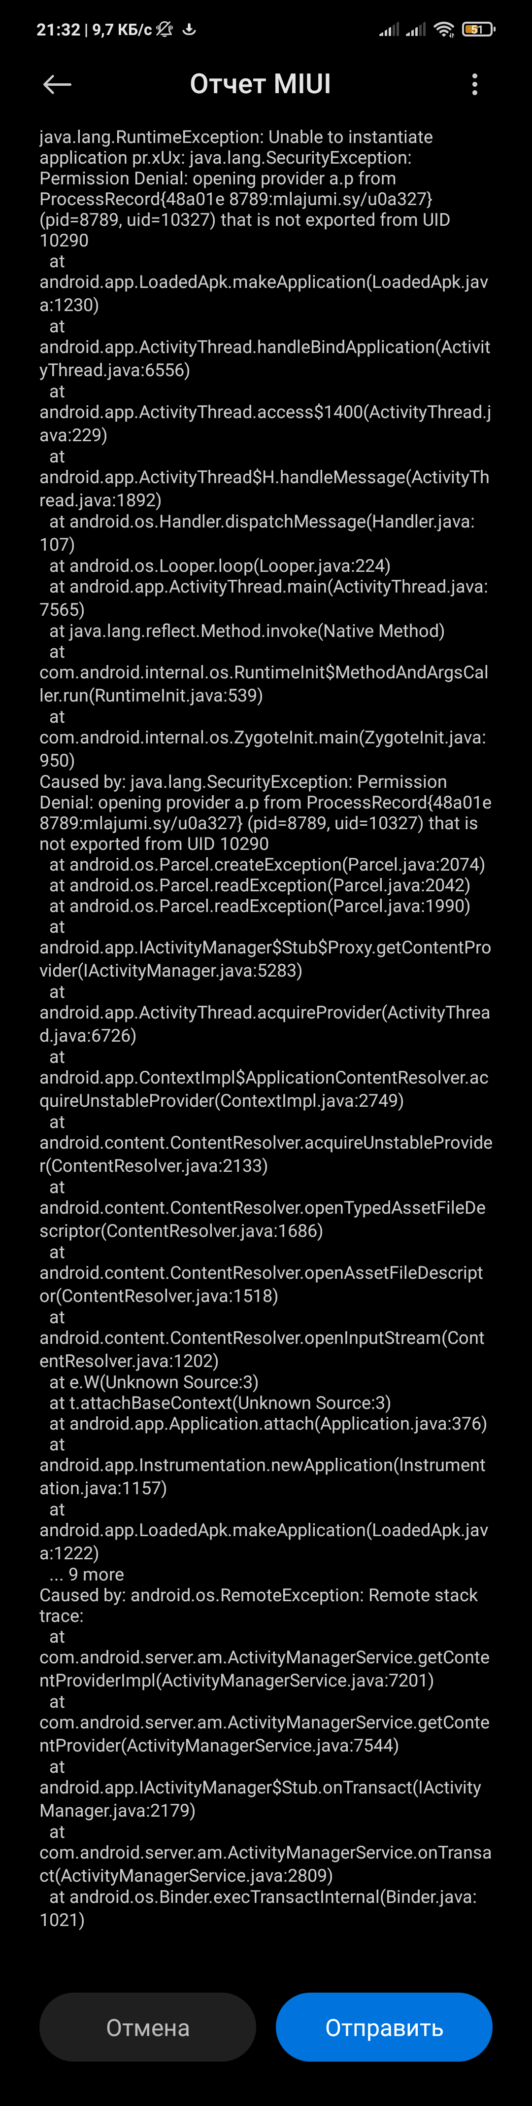Tap the Looper.loop(Looper.java:224) line
Screen dimensions: 532x2106
(220, 565)
